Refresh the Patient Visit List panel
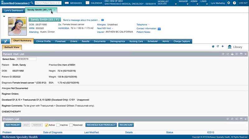Image resolution: width=249 pixels, height=139 pixels. (x=228, y=54)
